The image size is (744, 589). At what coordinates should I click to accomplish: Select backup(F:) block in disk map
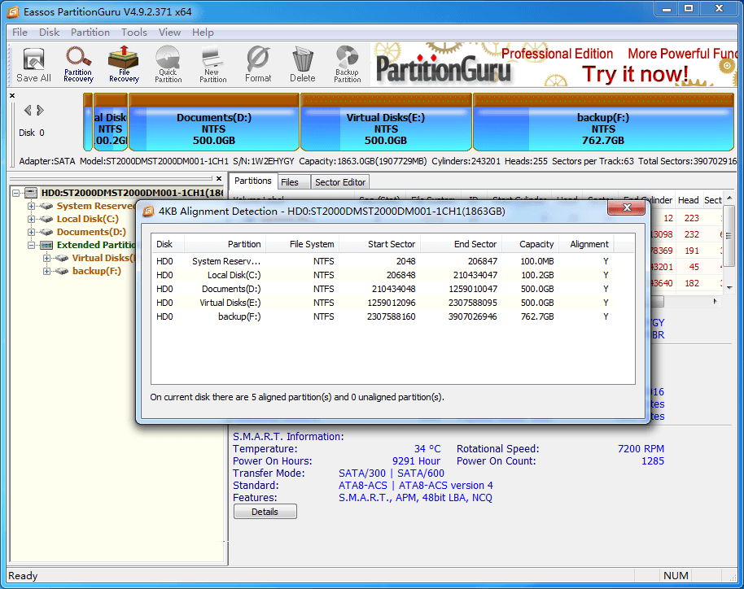click(603, 122)
